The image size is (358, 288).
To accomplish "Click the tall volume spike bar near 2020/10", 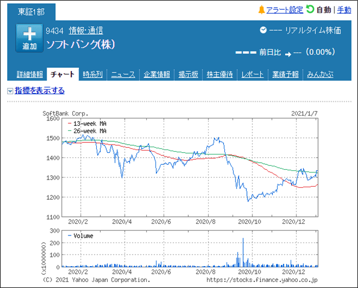I will (x=243, y=252).
